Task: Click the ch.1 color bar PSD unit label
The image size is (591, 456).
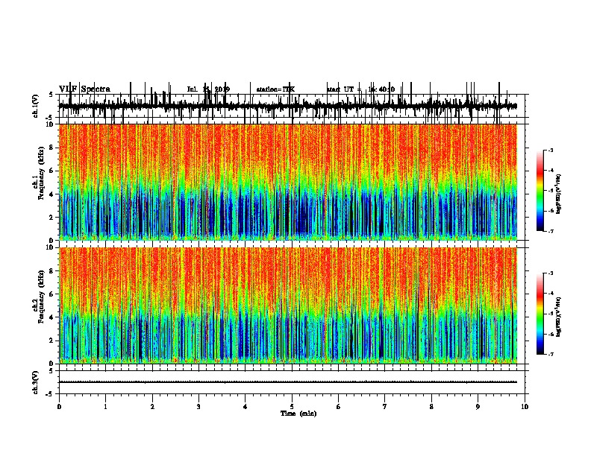Action: [559, 194]
